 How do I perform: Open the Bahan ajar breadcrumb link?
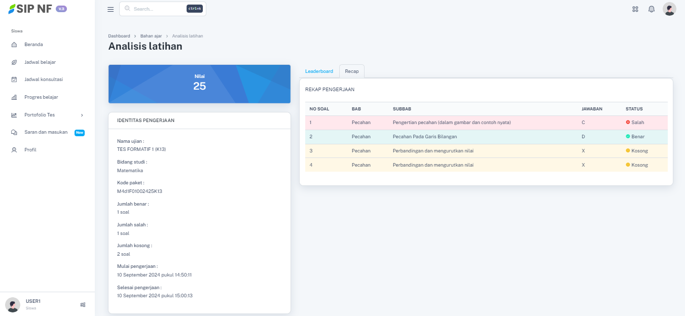[151, 36]
